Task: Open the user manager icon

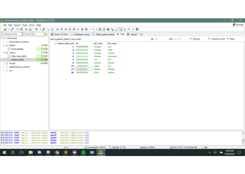Action: click(x=44, y=29)
